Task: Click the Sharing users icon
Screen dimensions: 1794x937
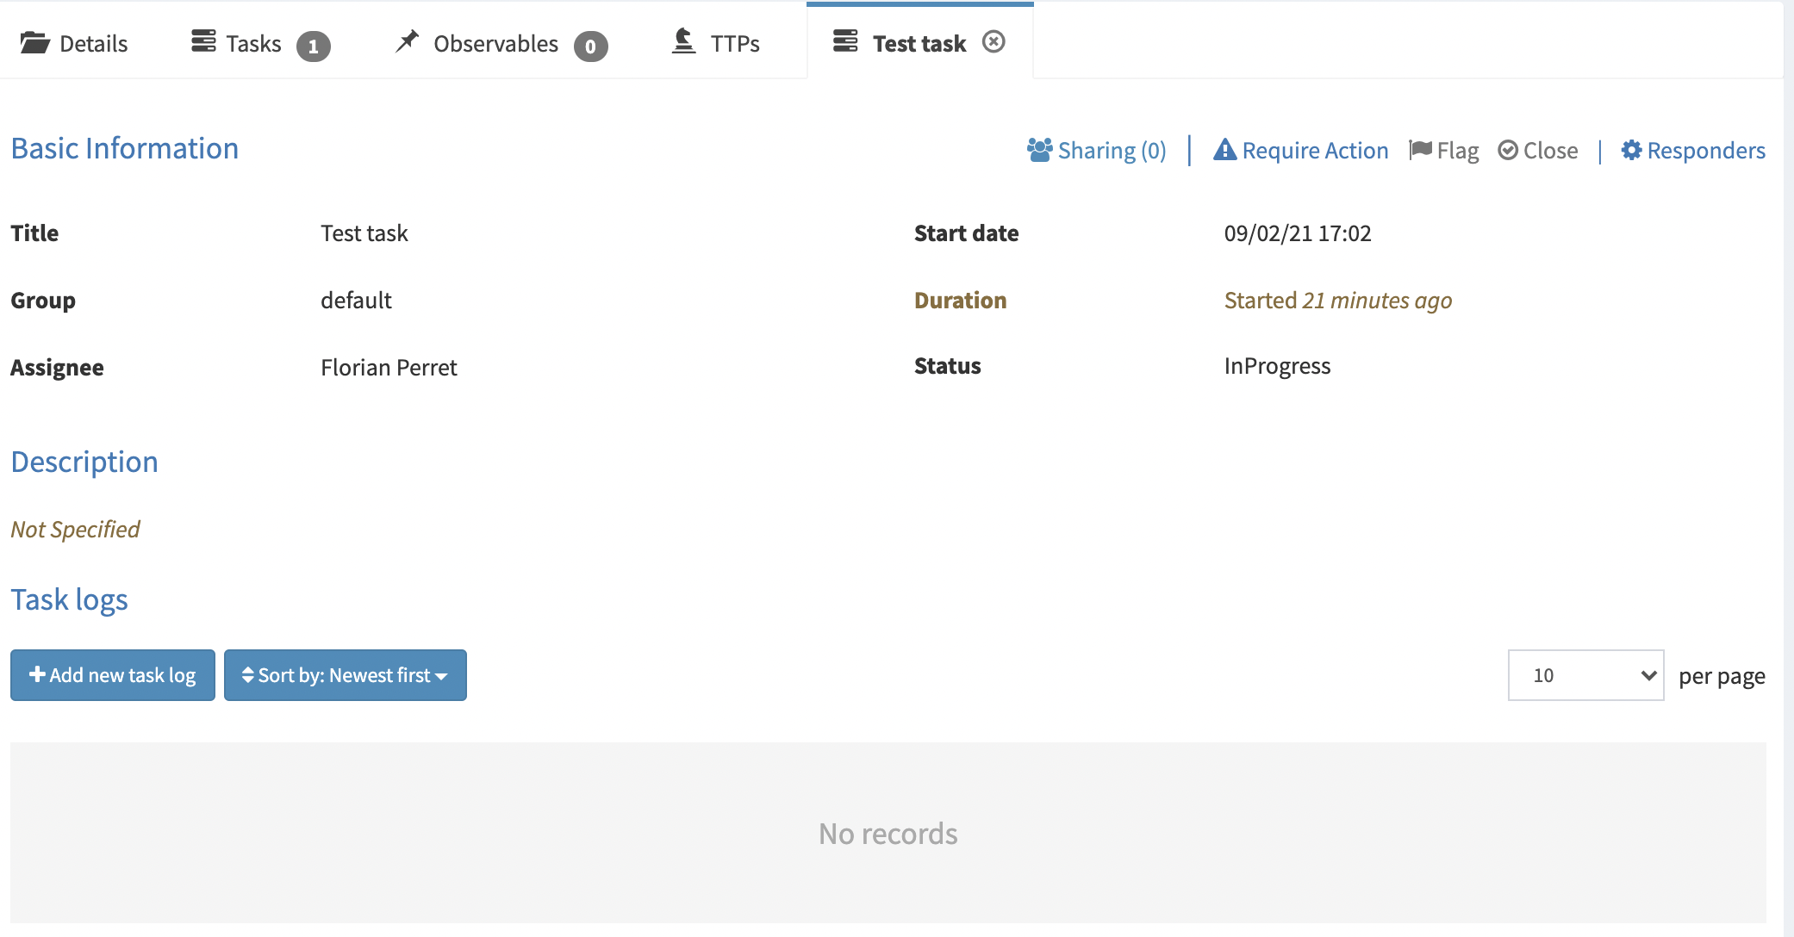Action: [1040, 150]
